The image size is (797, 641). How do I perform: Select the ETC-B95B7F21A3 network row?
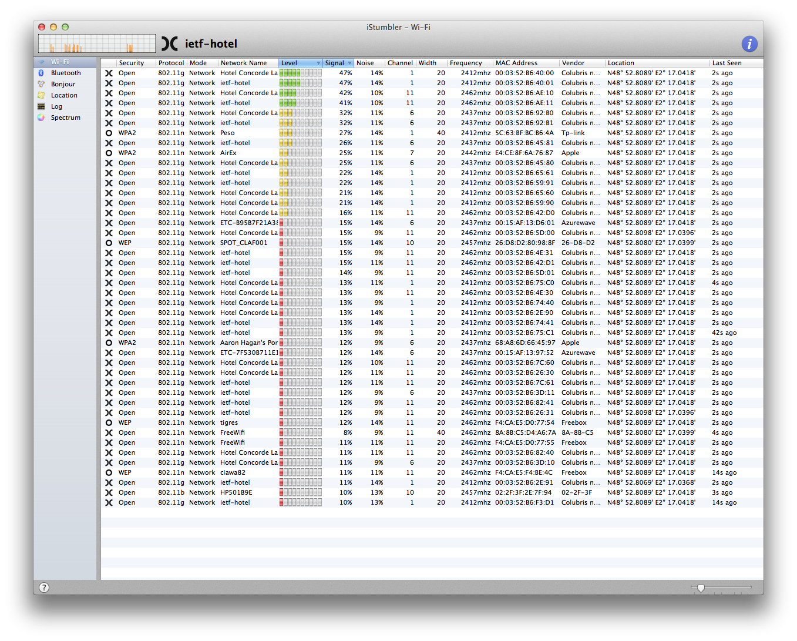click(432, 223)
